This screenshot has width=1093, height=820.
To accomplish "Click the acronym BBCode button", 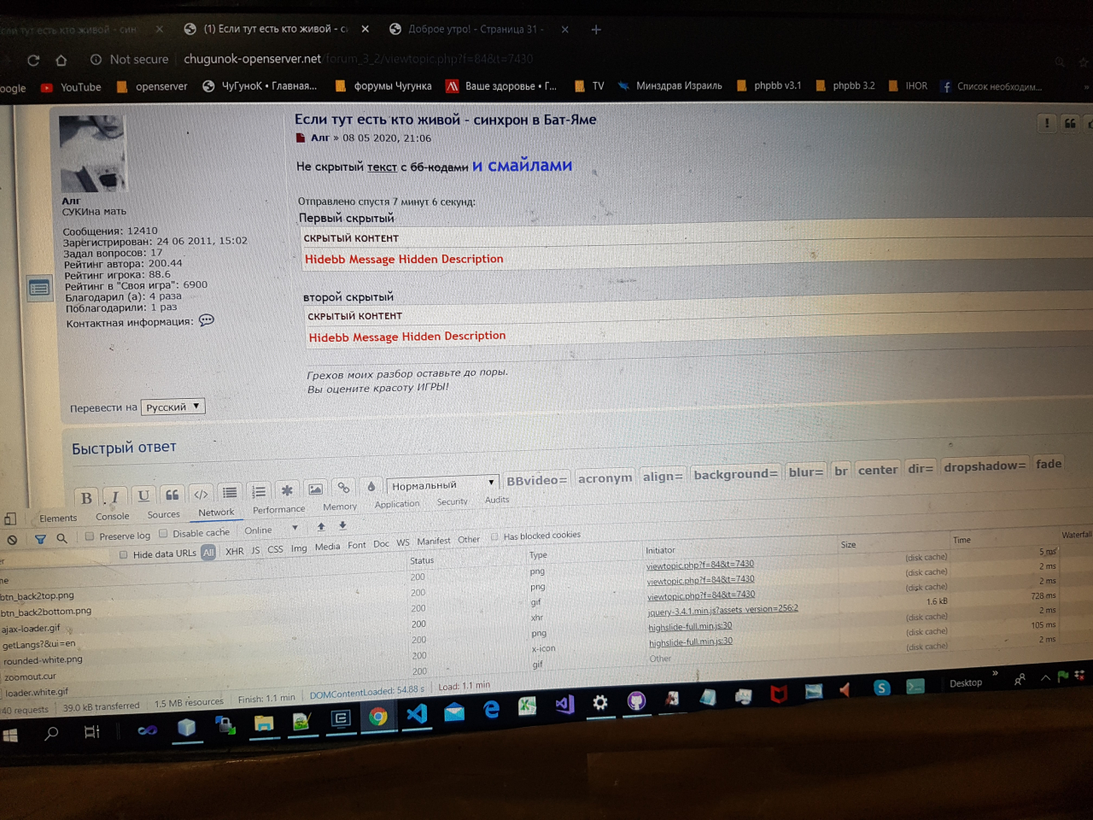I will point(605,478).
